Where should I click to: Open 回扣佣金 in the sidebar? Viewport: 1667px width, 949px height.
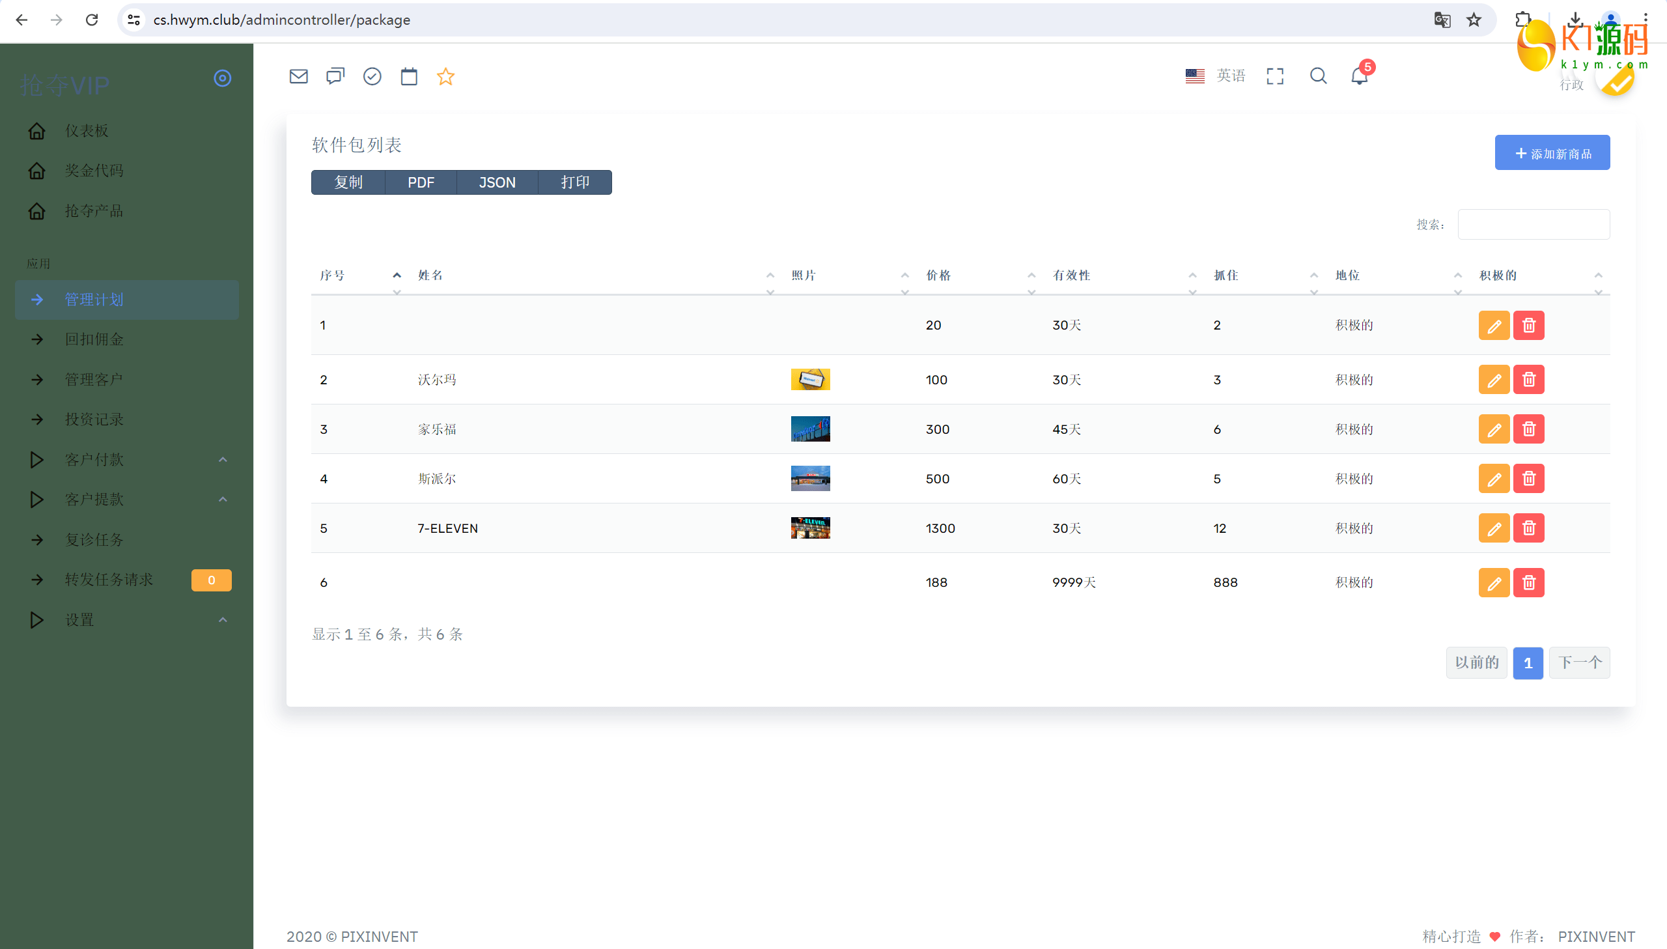coord(94,339)
